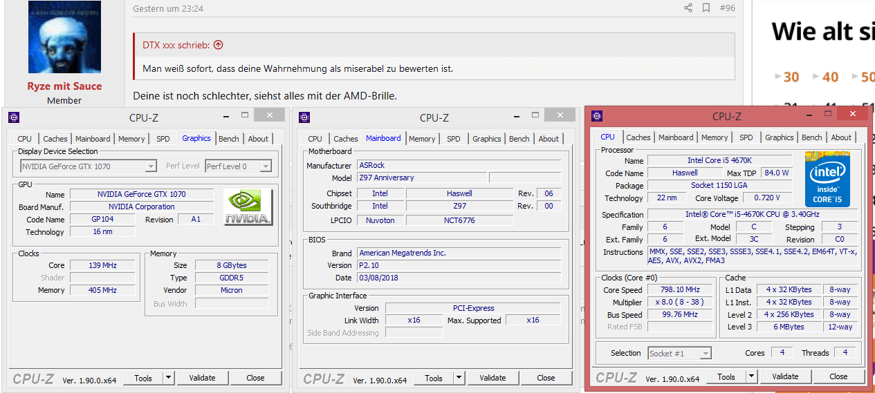Click CPU-Z app icon in CPU window titlebar

click(597, 116)
